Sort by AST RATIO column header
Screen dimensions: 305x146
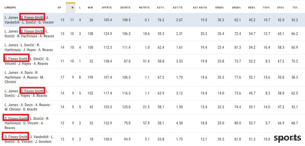200,8
